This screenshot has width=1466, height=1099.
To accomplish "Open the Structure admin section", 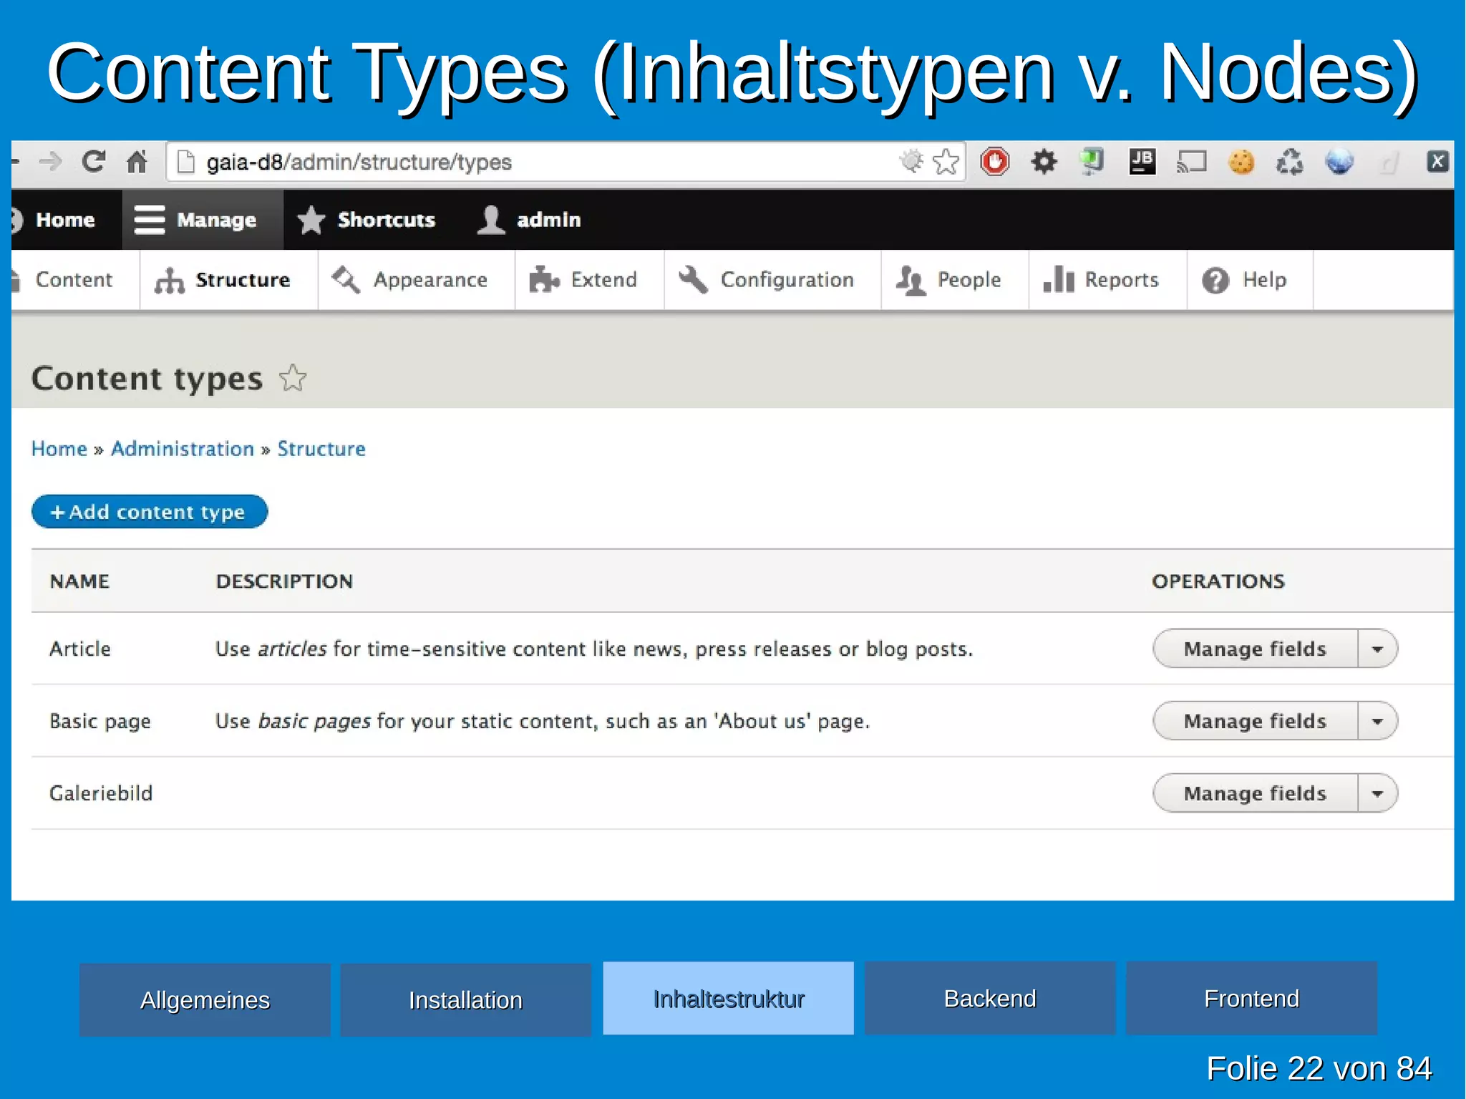I will click(x=228, y=280).
